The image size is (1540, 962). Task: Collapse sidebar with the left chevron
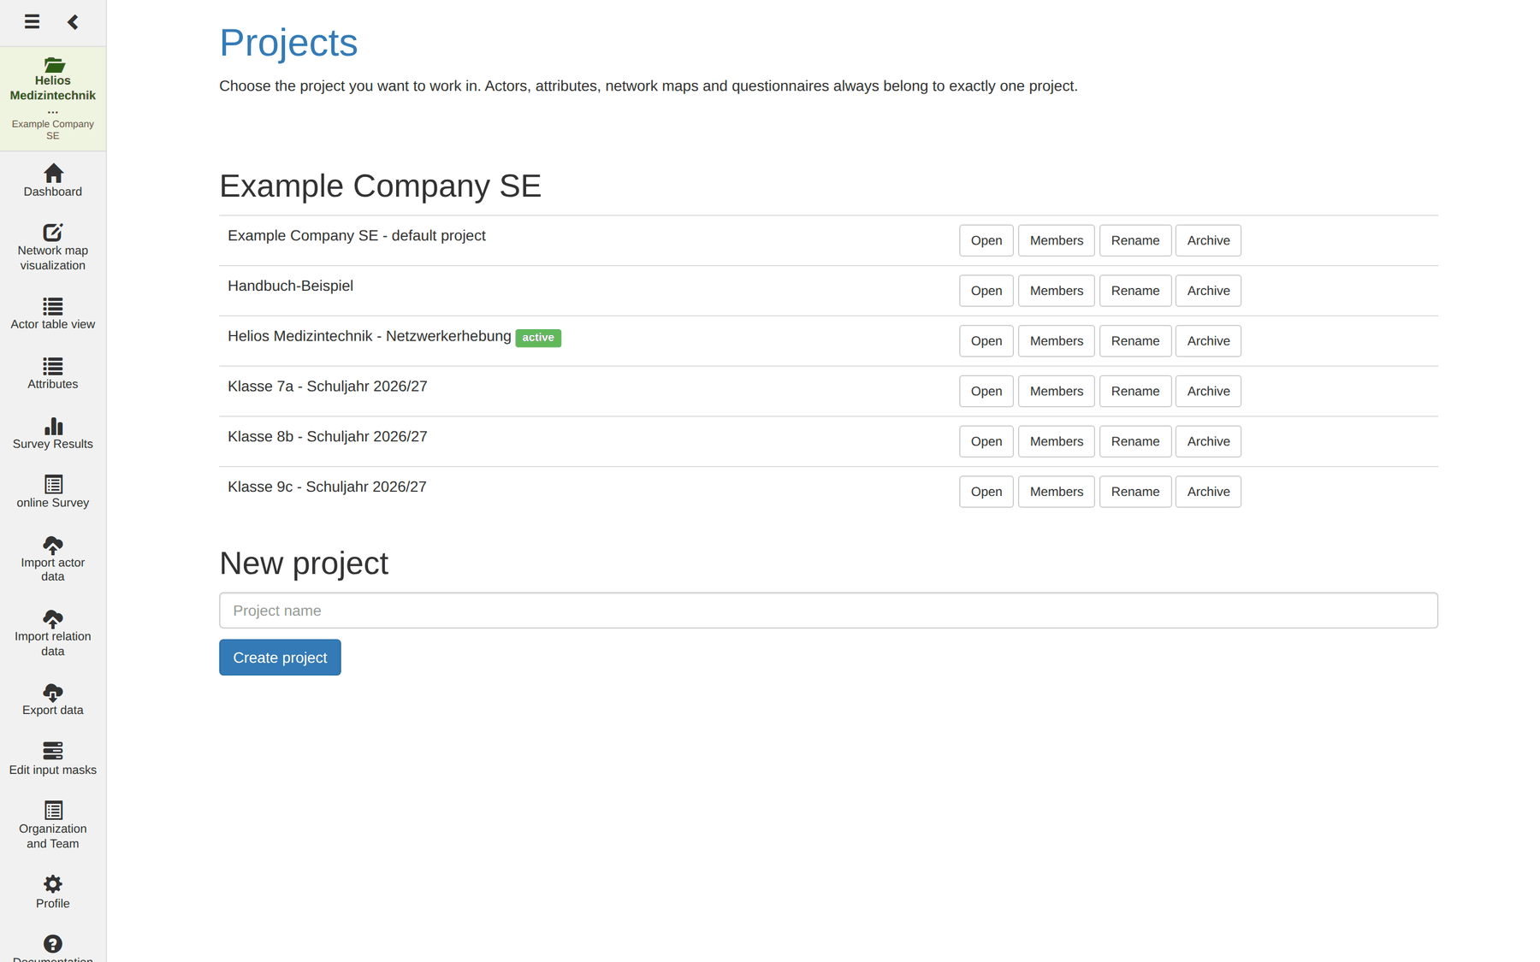click(73, 21)
